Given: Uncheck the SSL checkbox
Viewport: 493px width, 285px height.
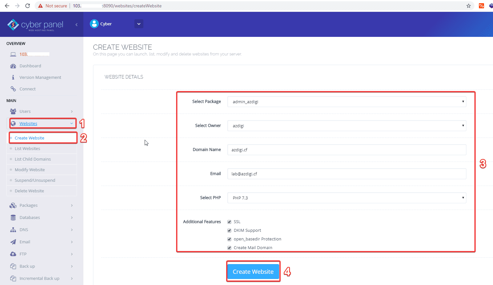Looking at the screenshot, I should click(x=229, y=222).
